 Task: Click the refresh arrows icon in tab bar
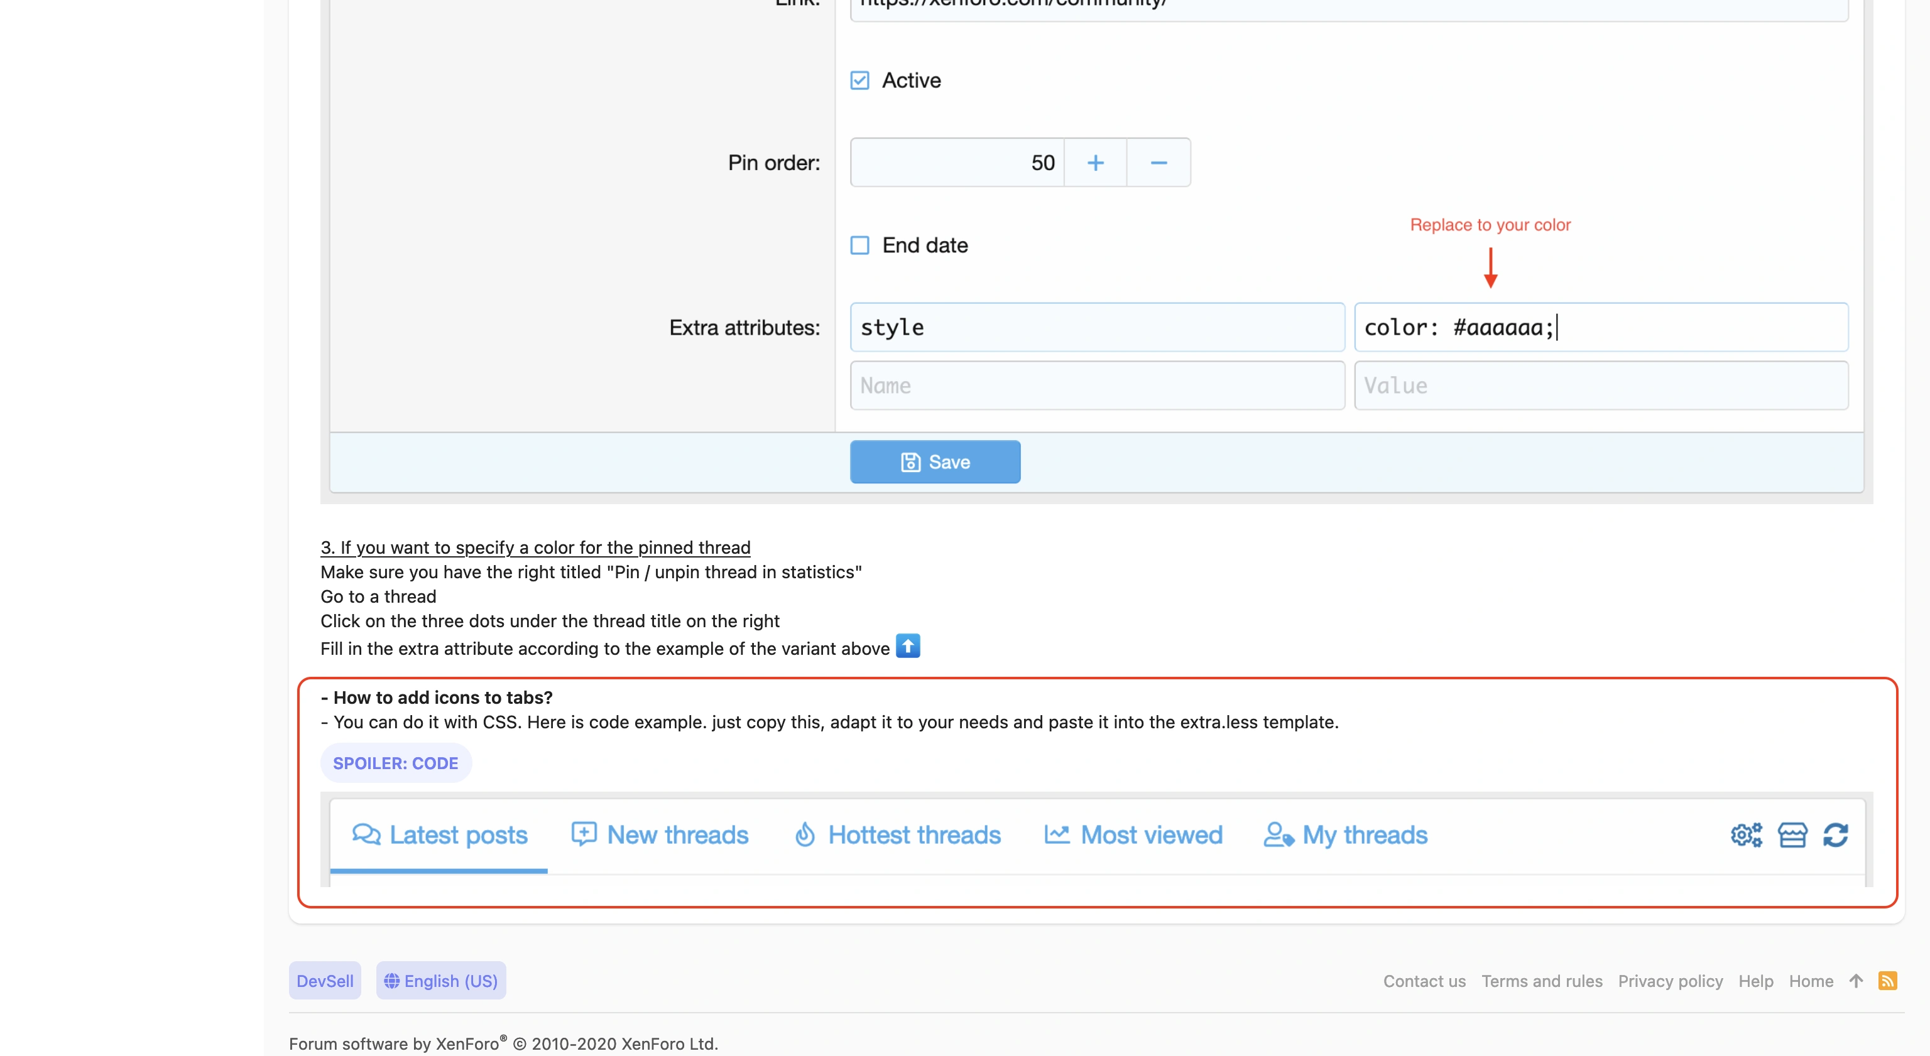tap(1836, 834)
